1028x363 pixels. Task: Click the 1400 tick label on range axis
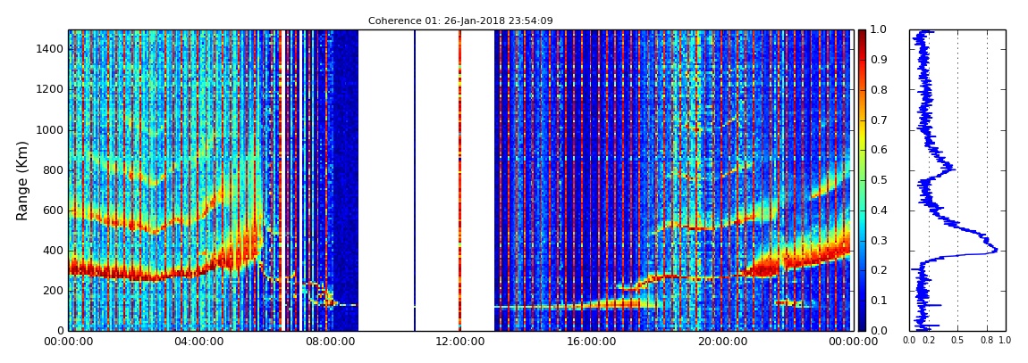51,49
